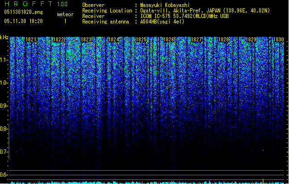The height and width of the screenshot is (184, 289).
Task: Click the kHz axis unit label
Action: tap(4, 37)
